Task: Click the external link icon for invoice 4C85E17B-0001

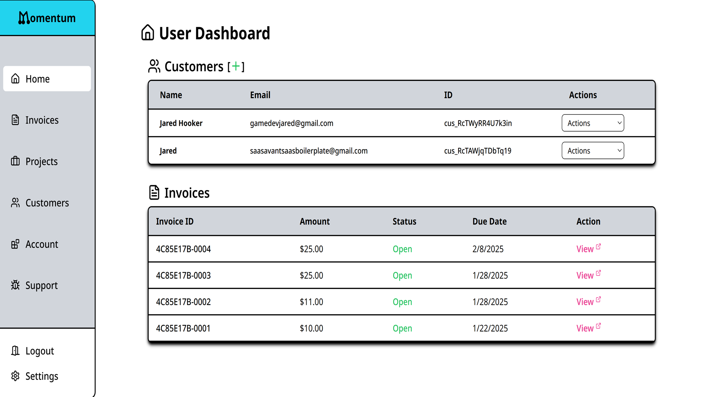Action: (598, 326)
